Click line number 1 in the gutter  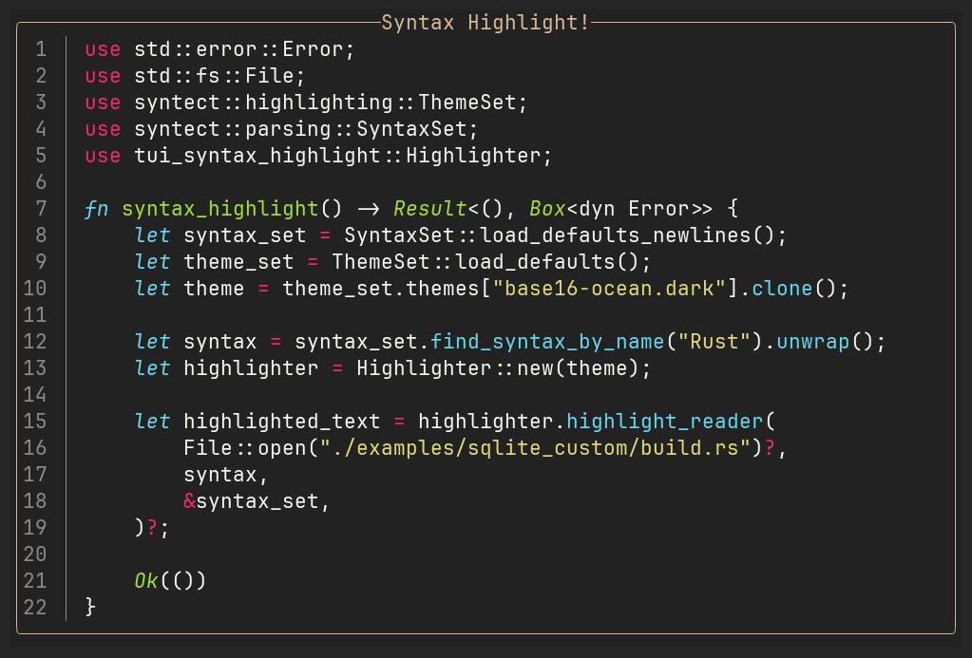pyautogui.click(x=41, y=49)
